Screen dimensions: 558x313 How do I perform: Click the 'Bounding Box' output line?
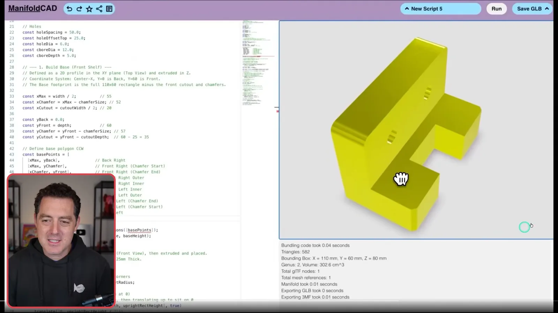pos(334,258)
